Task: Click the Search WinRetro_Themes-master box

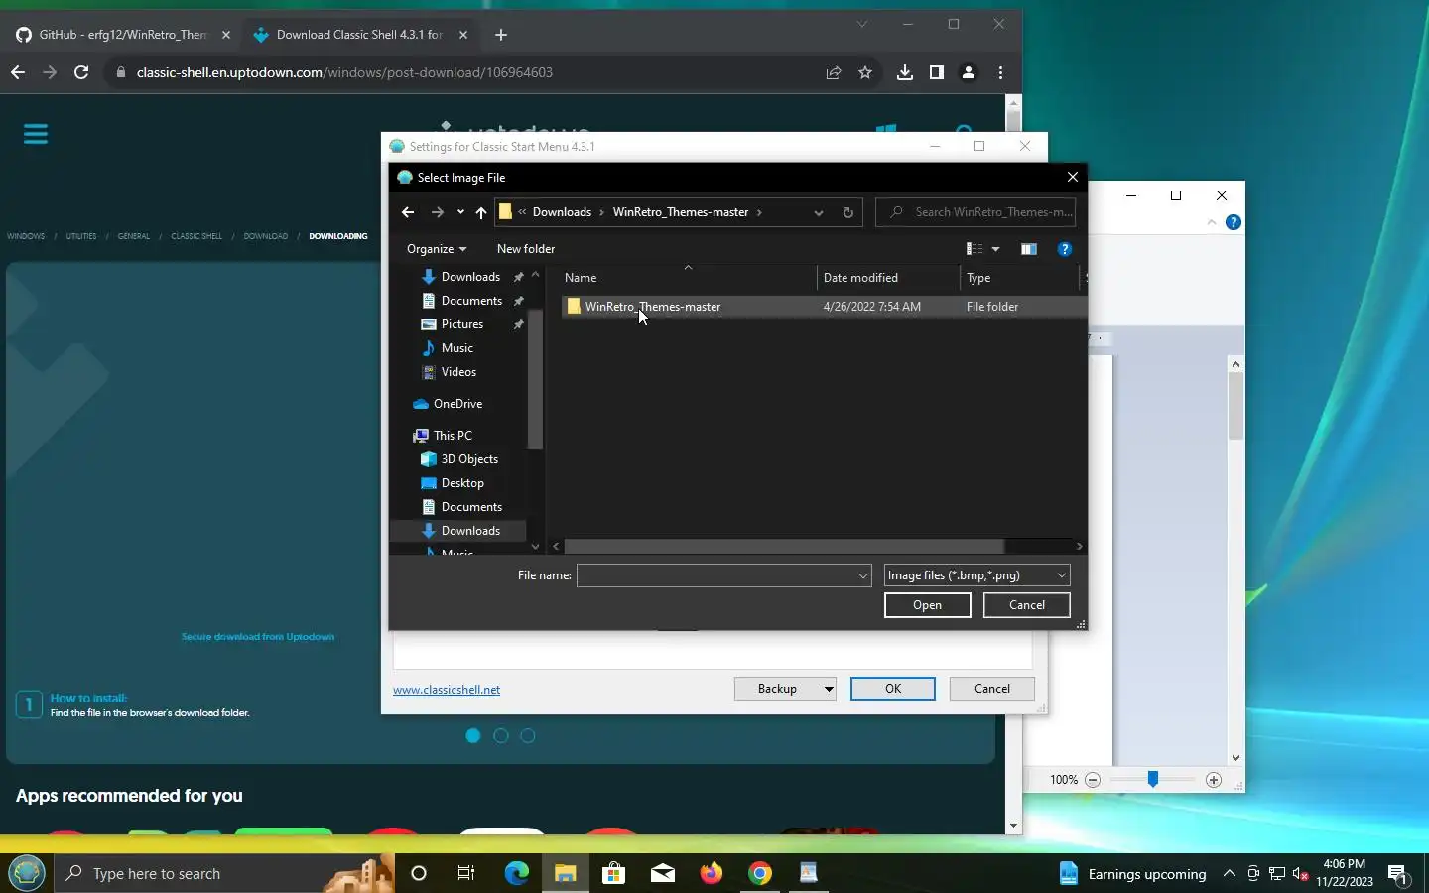Action: coord(975,212)
